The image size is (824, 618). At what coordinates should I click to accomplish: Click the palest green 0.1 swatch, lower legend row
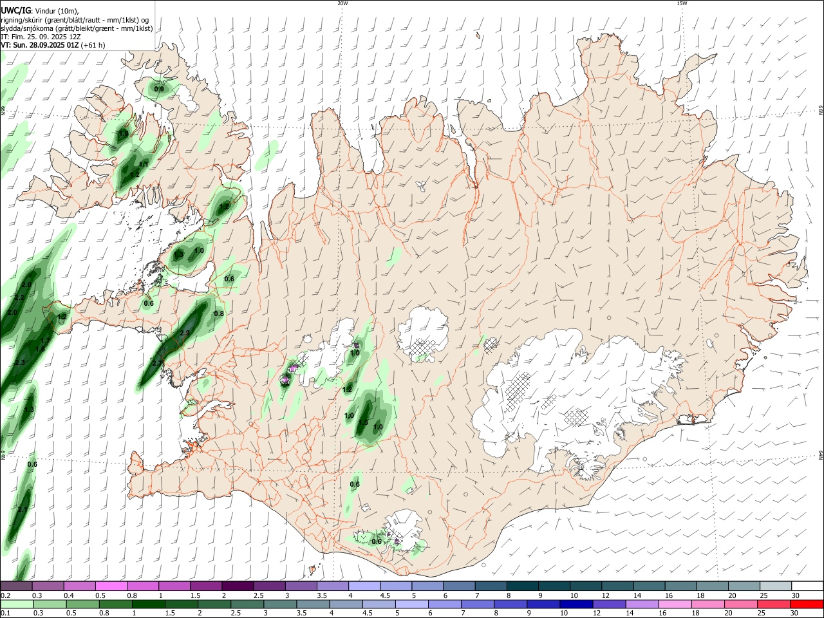coord(17,604)
